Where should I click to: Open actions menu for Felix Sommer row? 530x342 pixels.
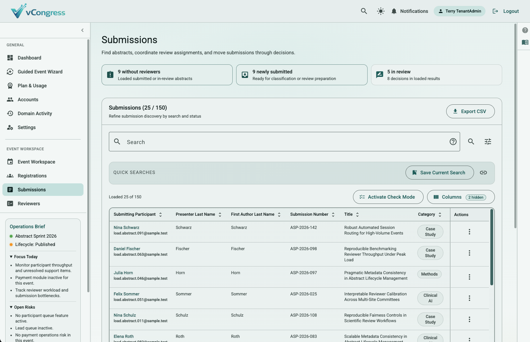pyautogui.click(x=469, y=298)
